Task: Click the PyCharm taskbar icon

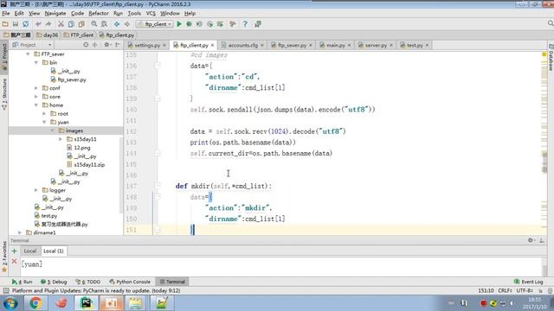Action: [86, 303]
